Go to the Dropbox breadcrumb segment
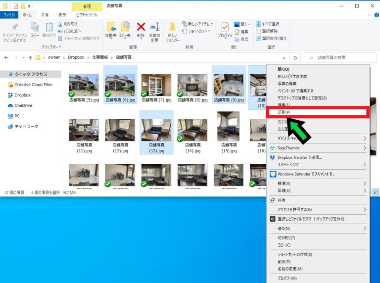The image size is (380, 283). pyautogui.click(x=76, y=57)
